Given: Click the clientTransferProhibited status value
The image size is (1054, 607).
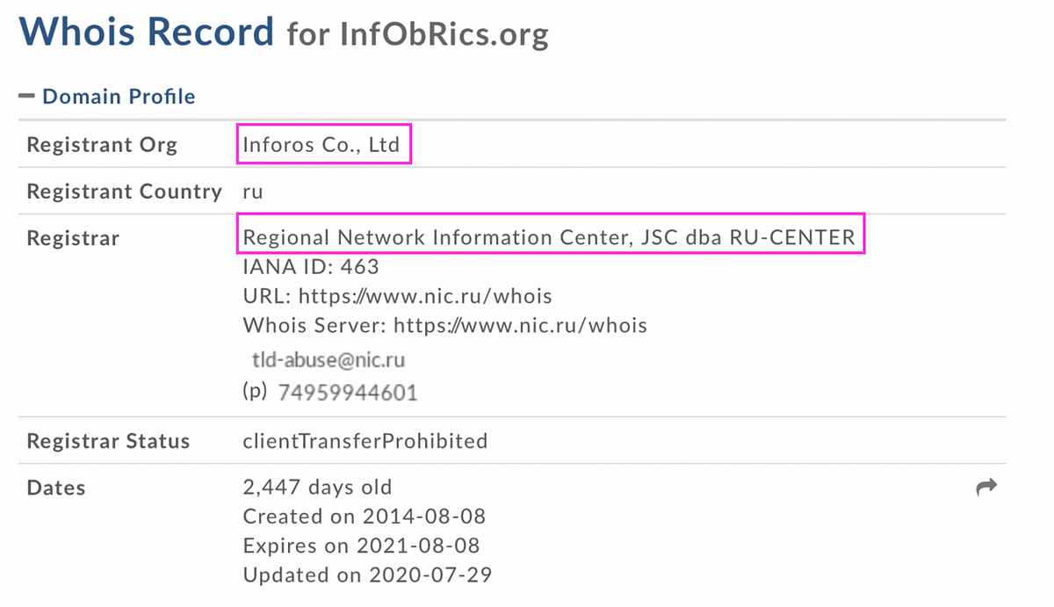Looking at the screenshot, I should [x=365, y=440].
